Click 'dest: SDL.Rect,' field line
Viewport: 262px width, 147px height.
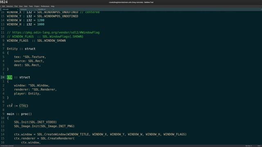[27, 65]
